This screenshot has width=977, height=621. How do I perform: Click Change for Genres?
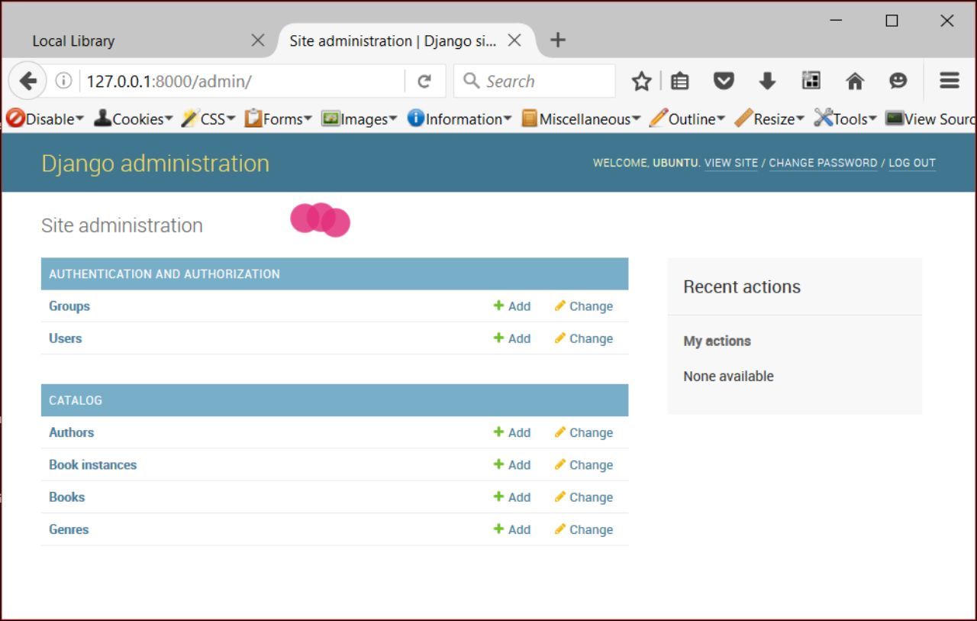584,529
